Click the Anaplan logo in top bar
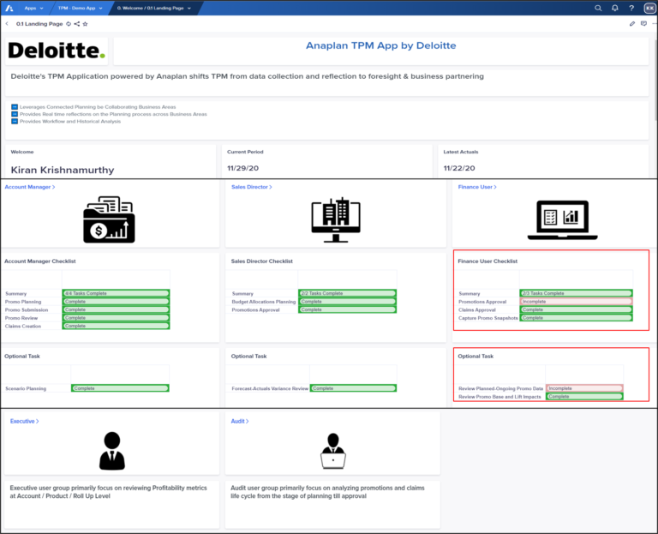Screen dimensions: 658x534 click(8, 8)
